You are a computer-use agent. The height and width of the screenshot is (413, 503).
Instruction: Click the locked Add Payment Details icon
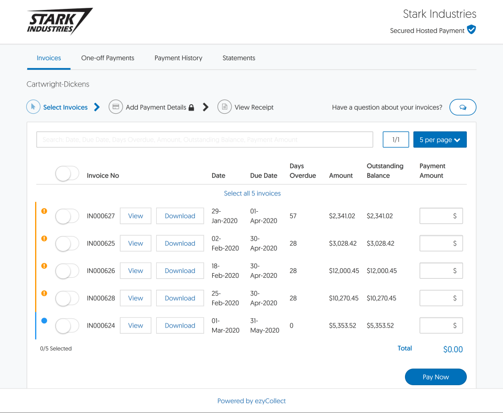116,106
